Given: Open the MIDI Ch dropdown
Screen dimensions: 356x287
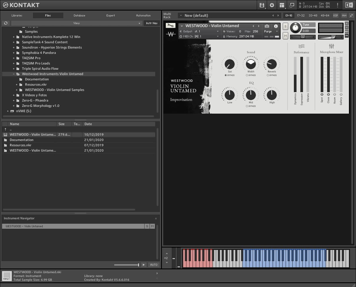Looking at the screenshot, I should [200, 37].
